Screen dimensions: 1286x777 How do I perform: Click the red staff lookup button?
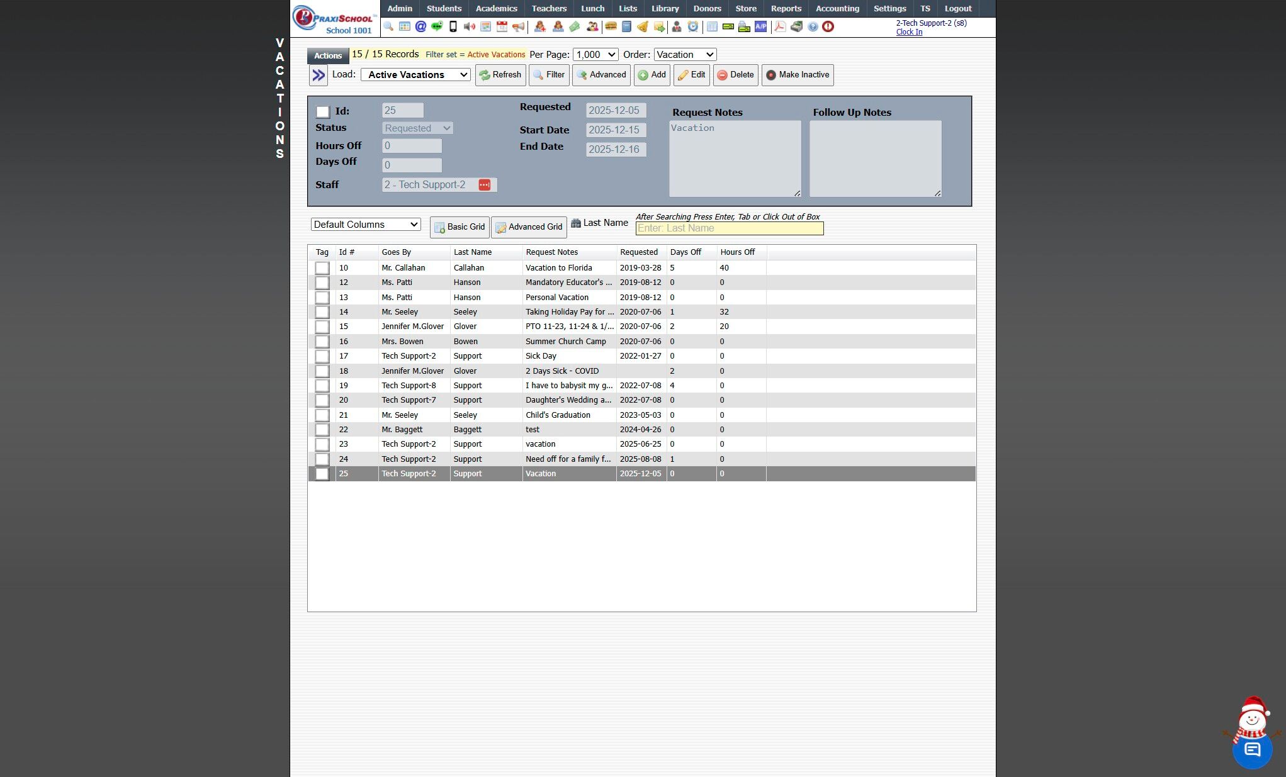tap(484, 184)
